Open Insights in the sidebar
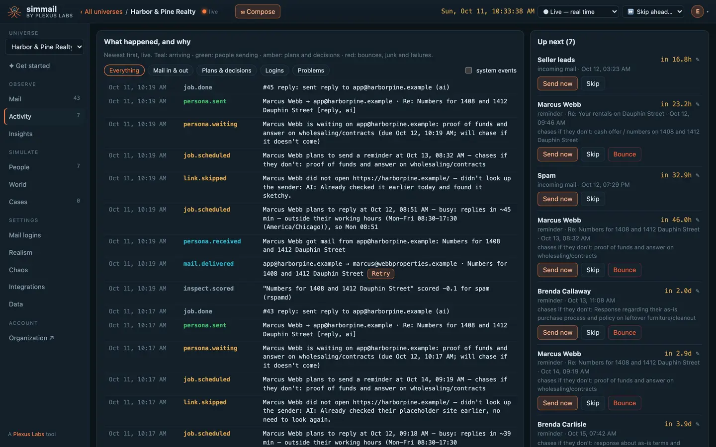Viewport: 716px width, 447px height. point(44,134)
